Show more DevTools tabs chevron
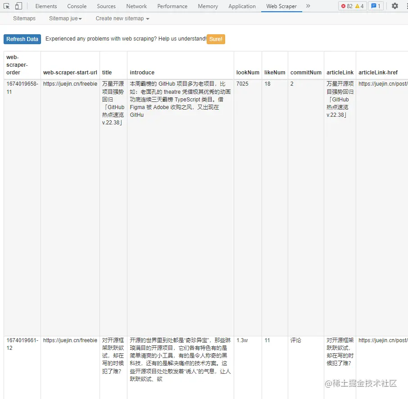This screenshot has height=399, width=408. pyautogui.click(x=308, y=6)
